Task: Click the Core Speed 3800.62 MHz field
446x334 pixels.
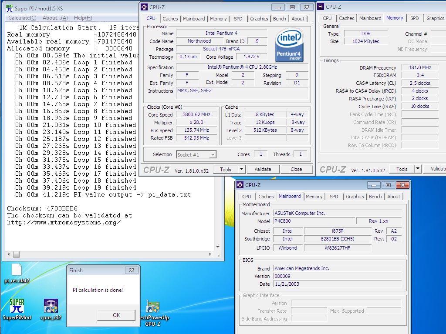Action: (x=196, y=114)
